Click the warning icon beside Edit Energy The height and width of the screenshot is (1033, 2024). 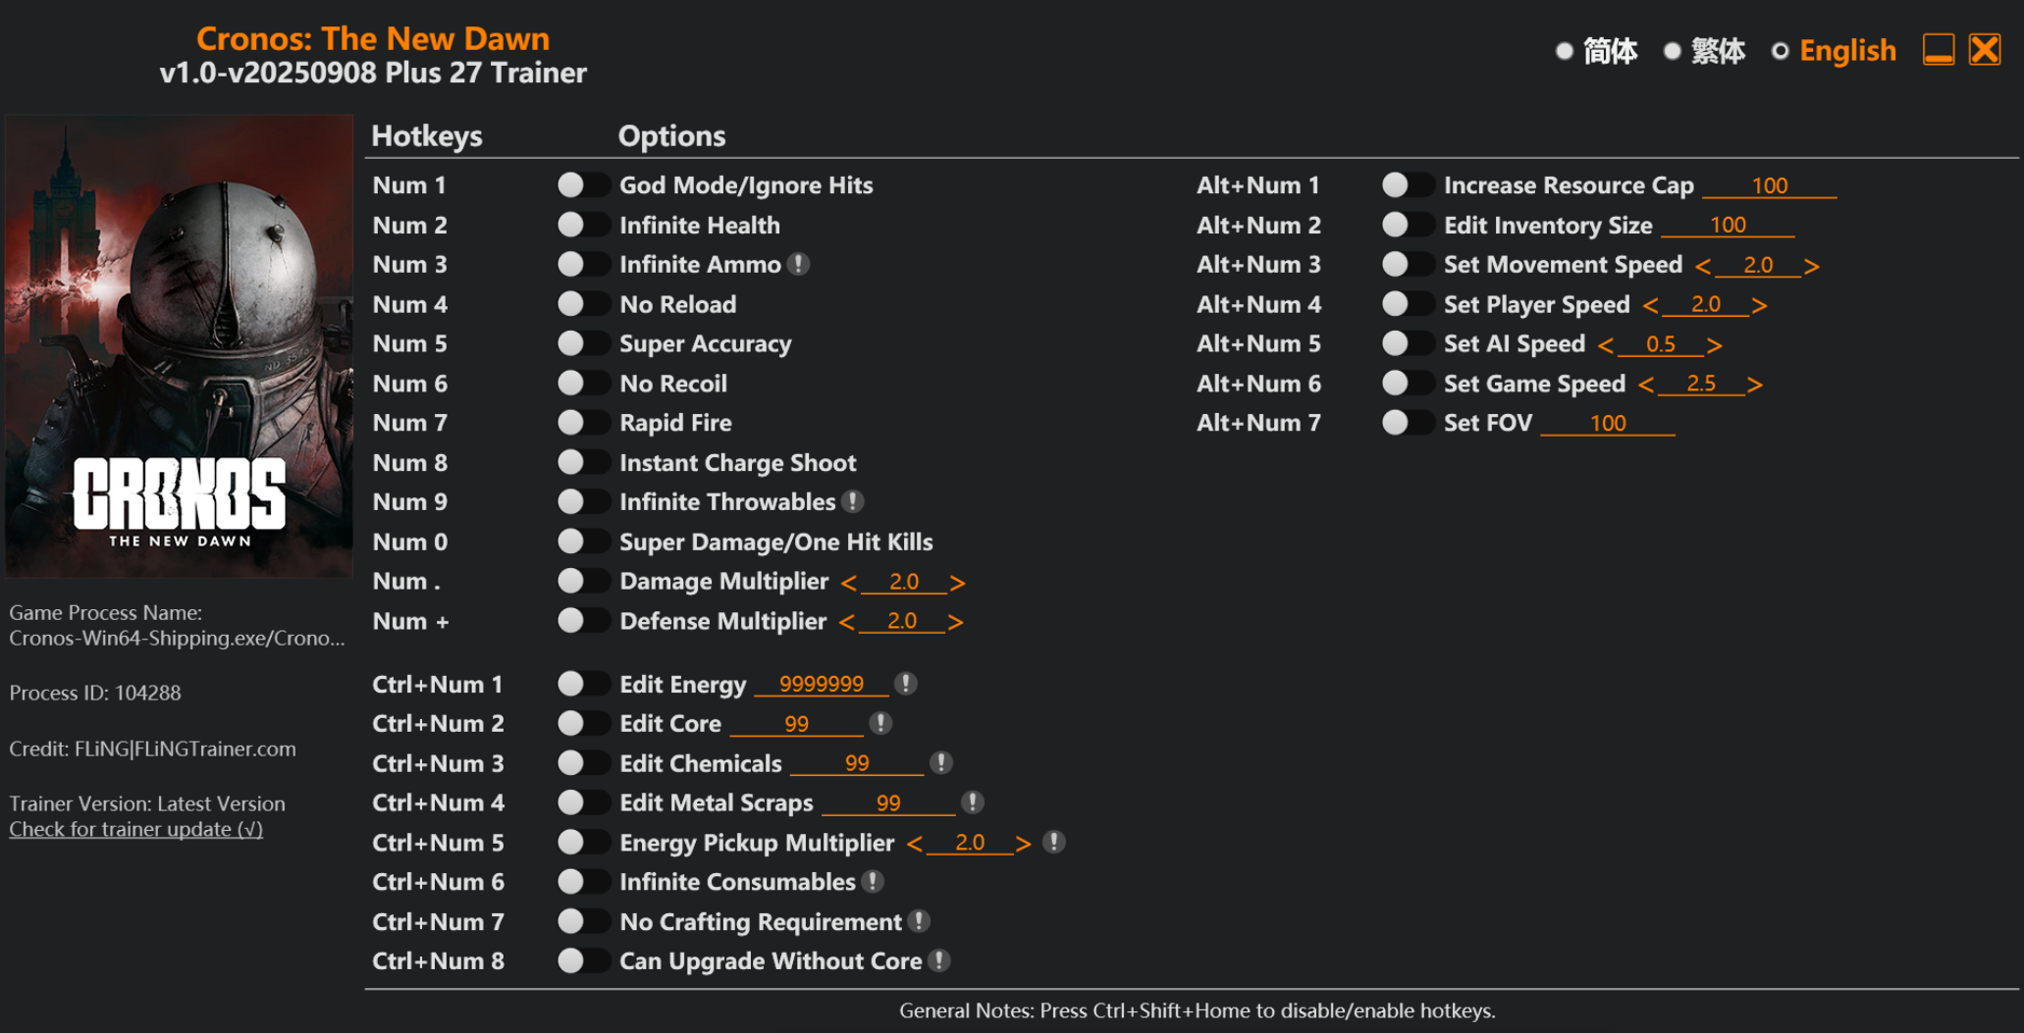pos(906,684)
